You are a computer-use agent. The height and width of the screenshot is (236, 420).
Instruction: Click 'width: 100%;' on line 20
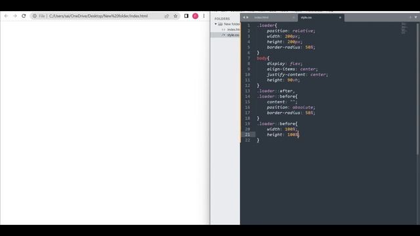coord(282,129)
